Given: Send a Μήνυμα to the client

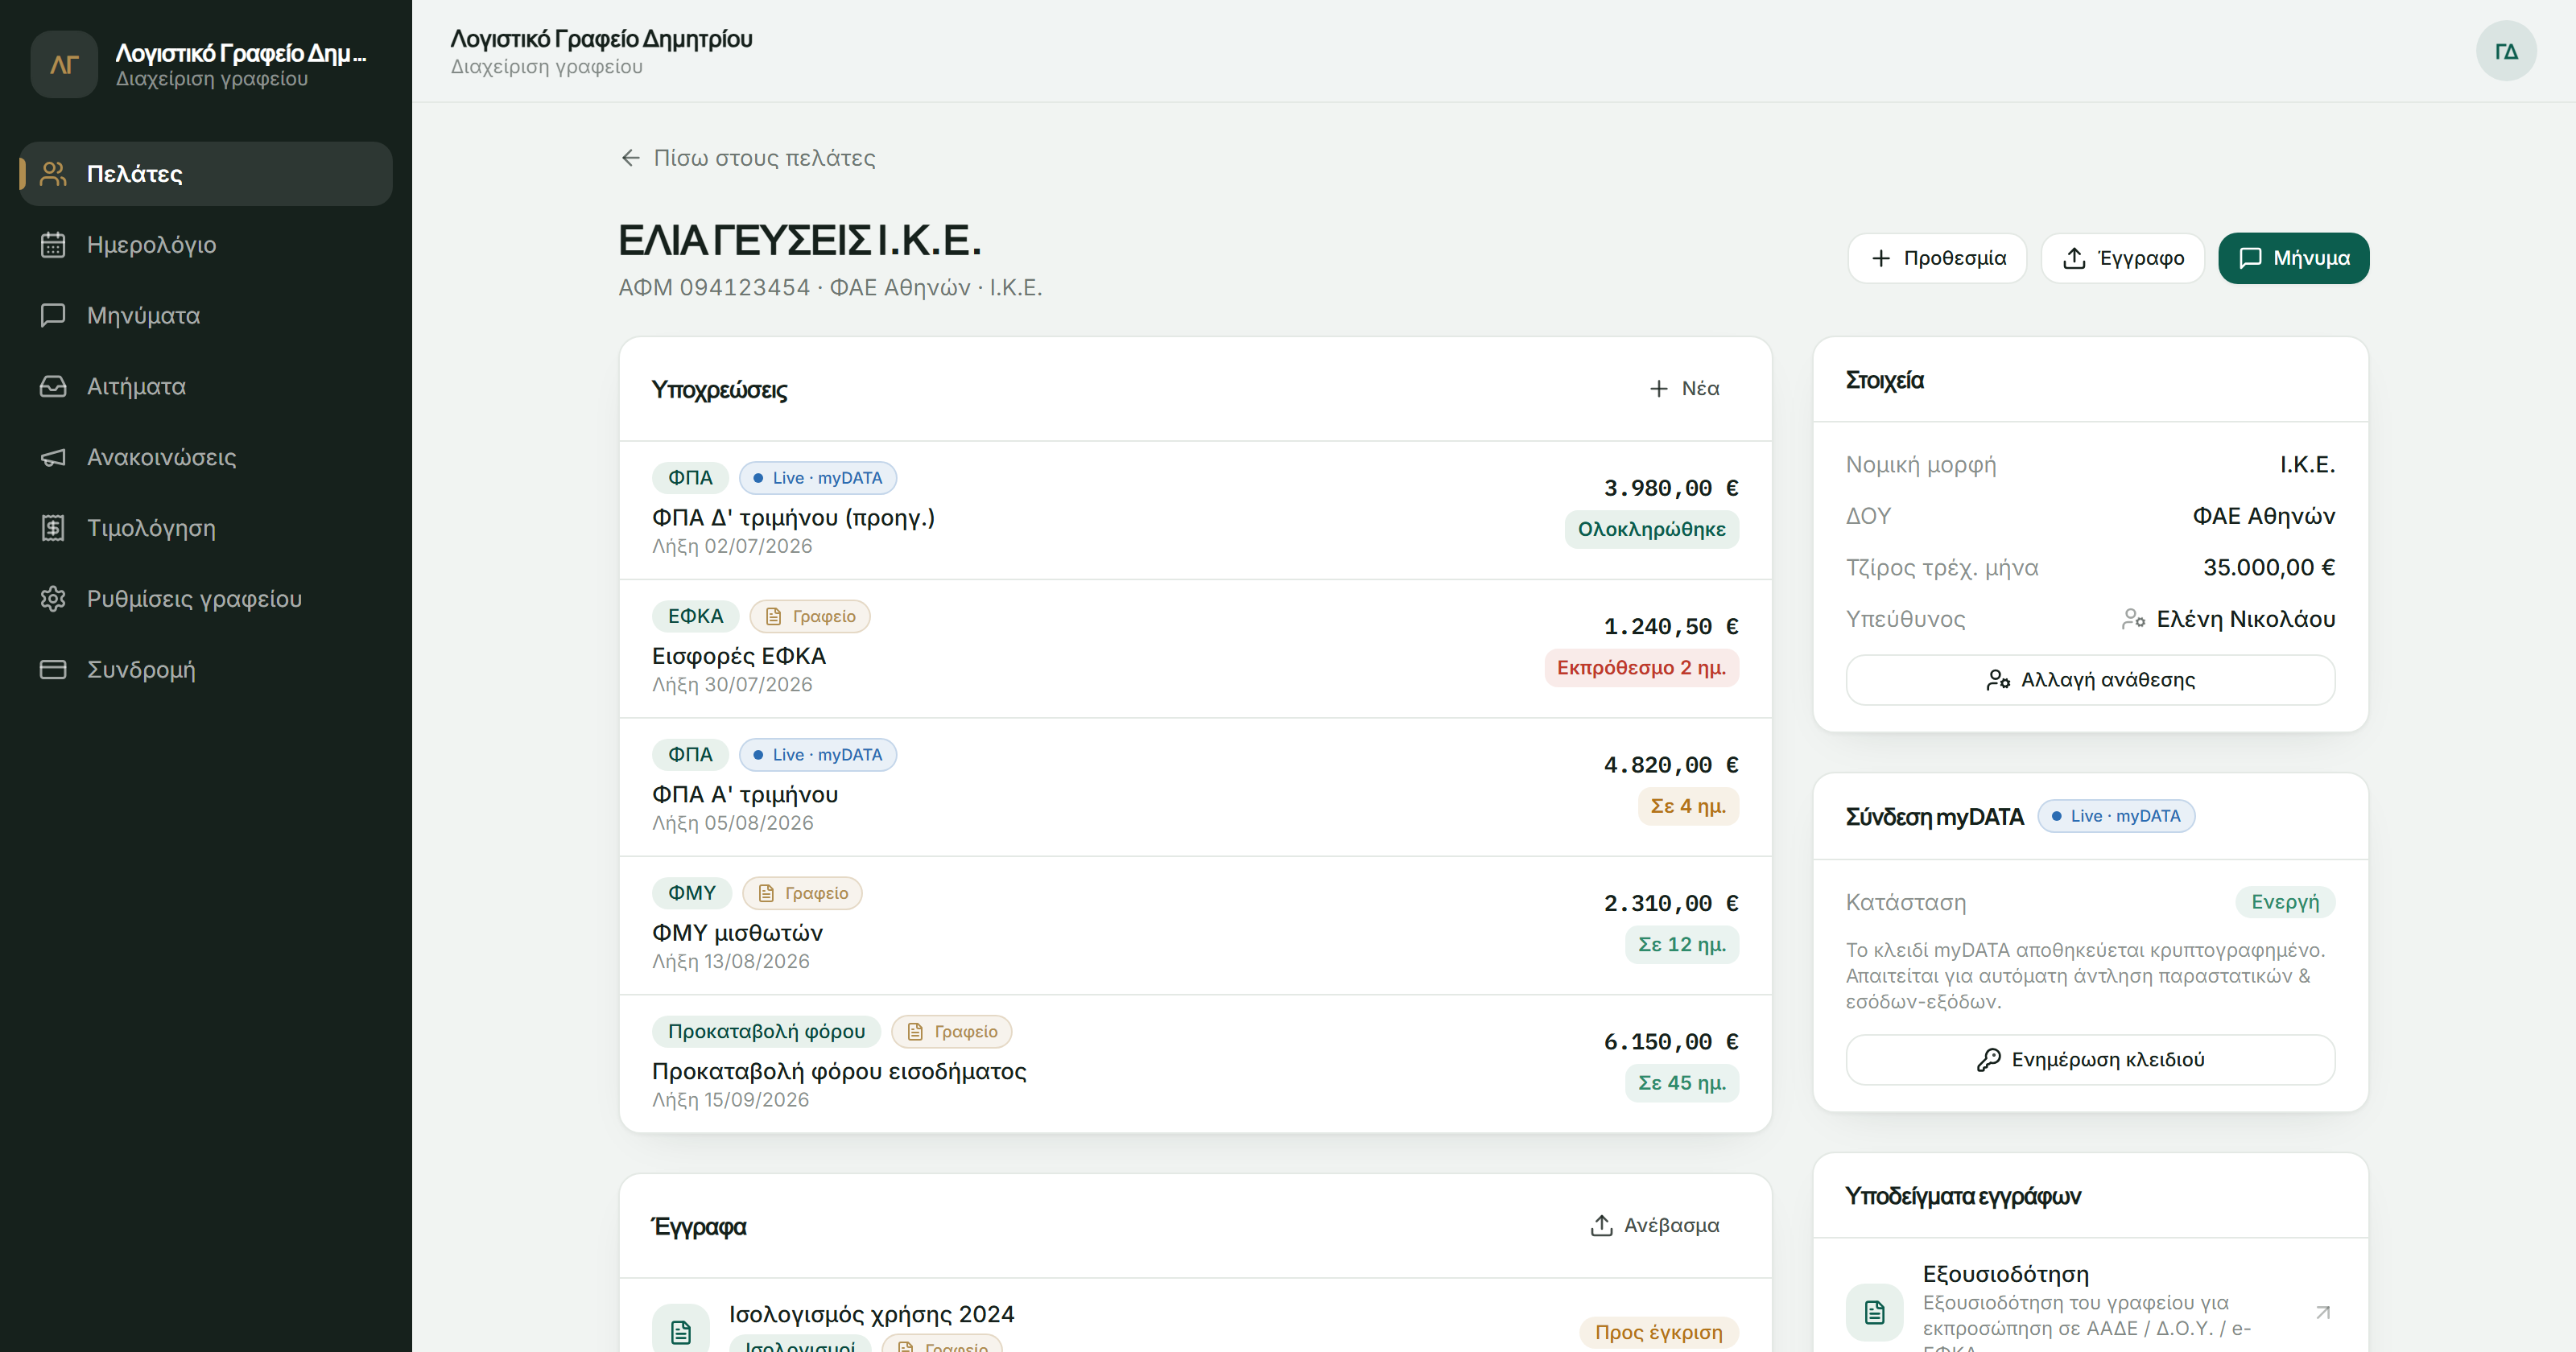Looking at the screenshot, I should (x=2293, y=258).
